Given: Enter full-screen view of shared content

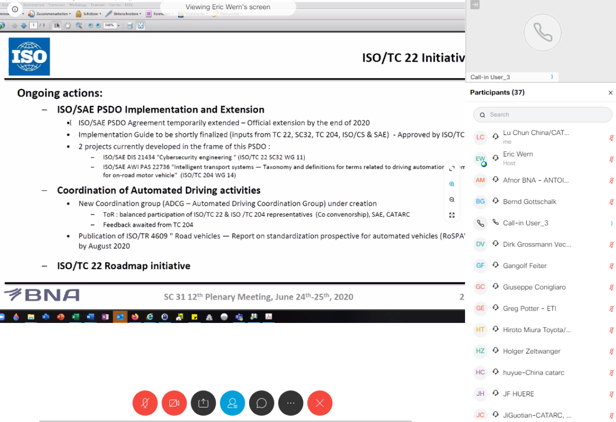Looking at the screenshot, I should pos(452,168).
